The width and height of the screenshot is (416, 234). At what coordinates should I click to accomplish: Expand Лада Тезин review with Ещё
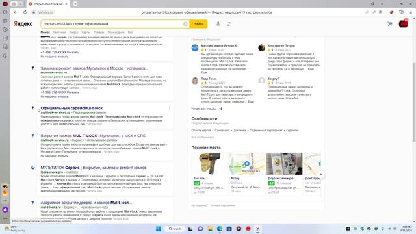(251, 101)
